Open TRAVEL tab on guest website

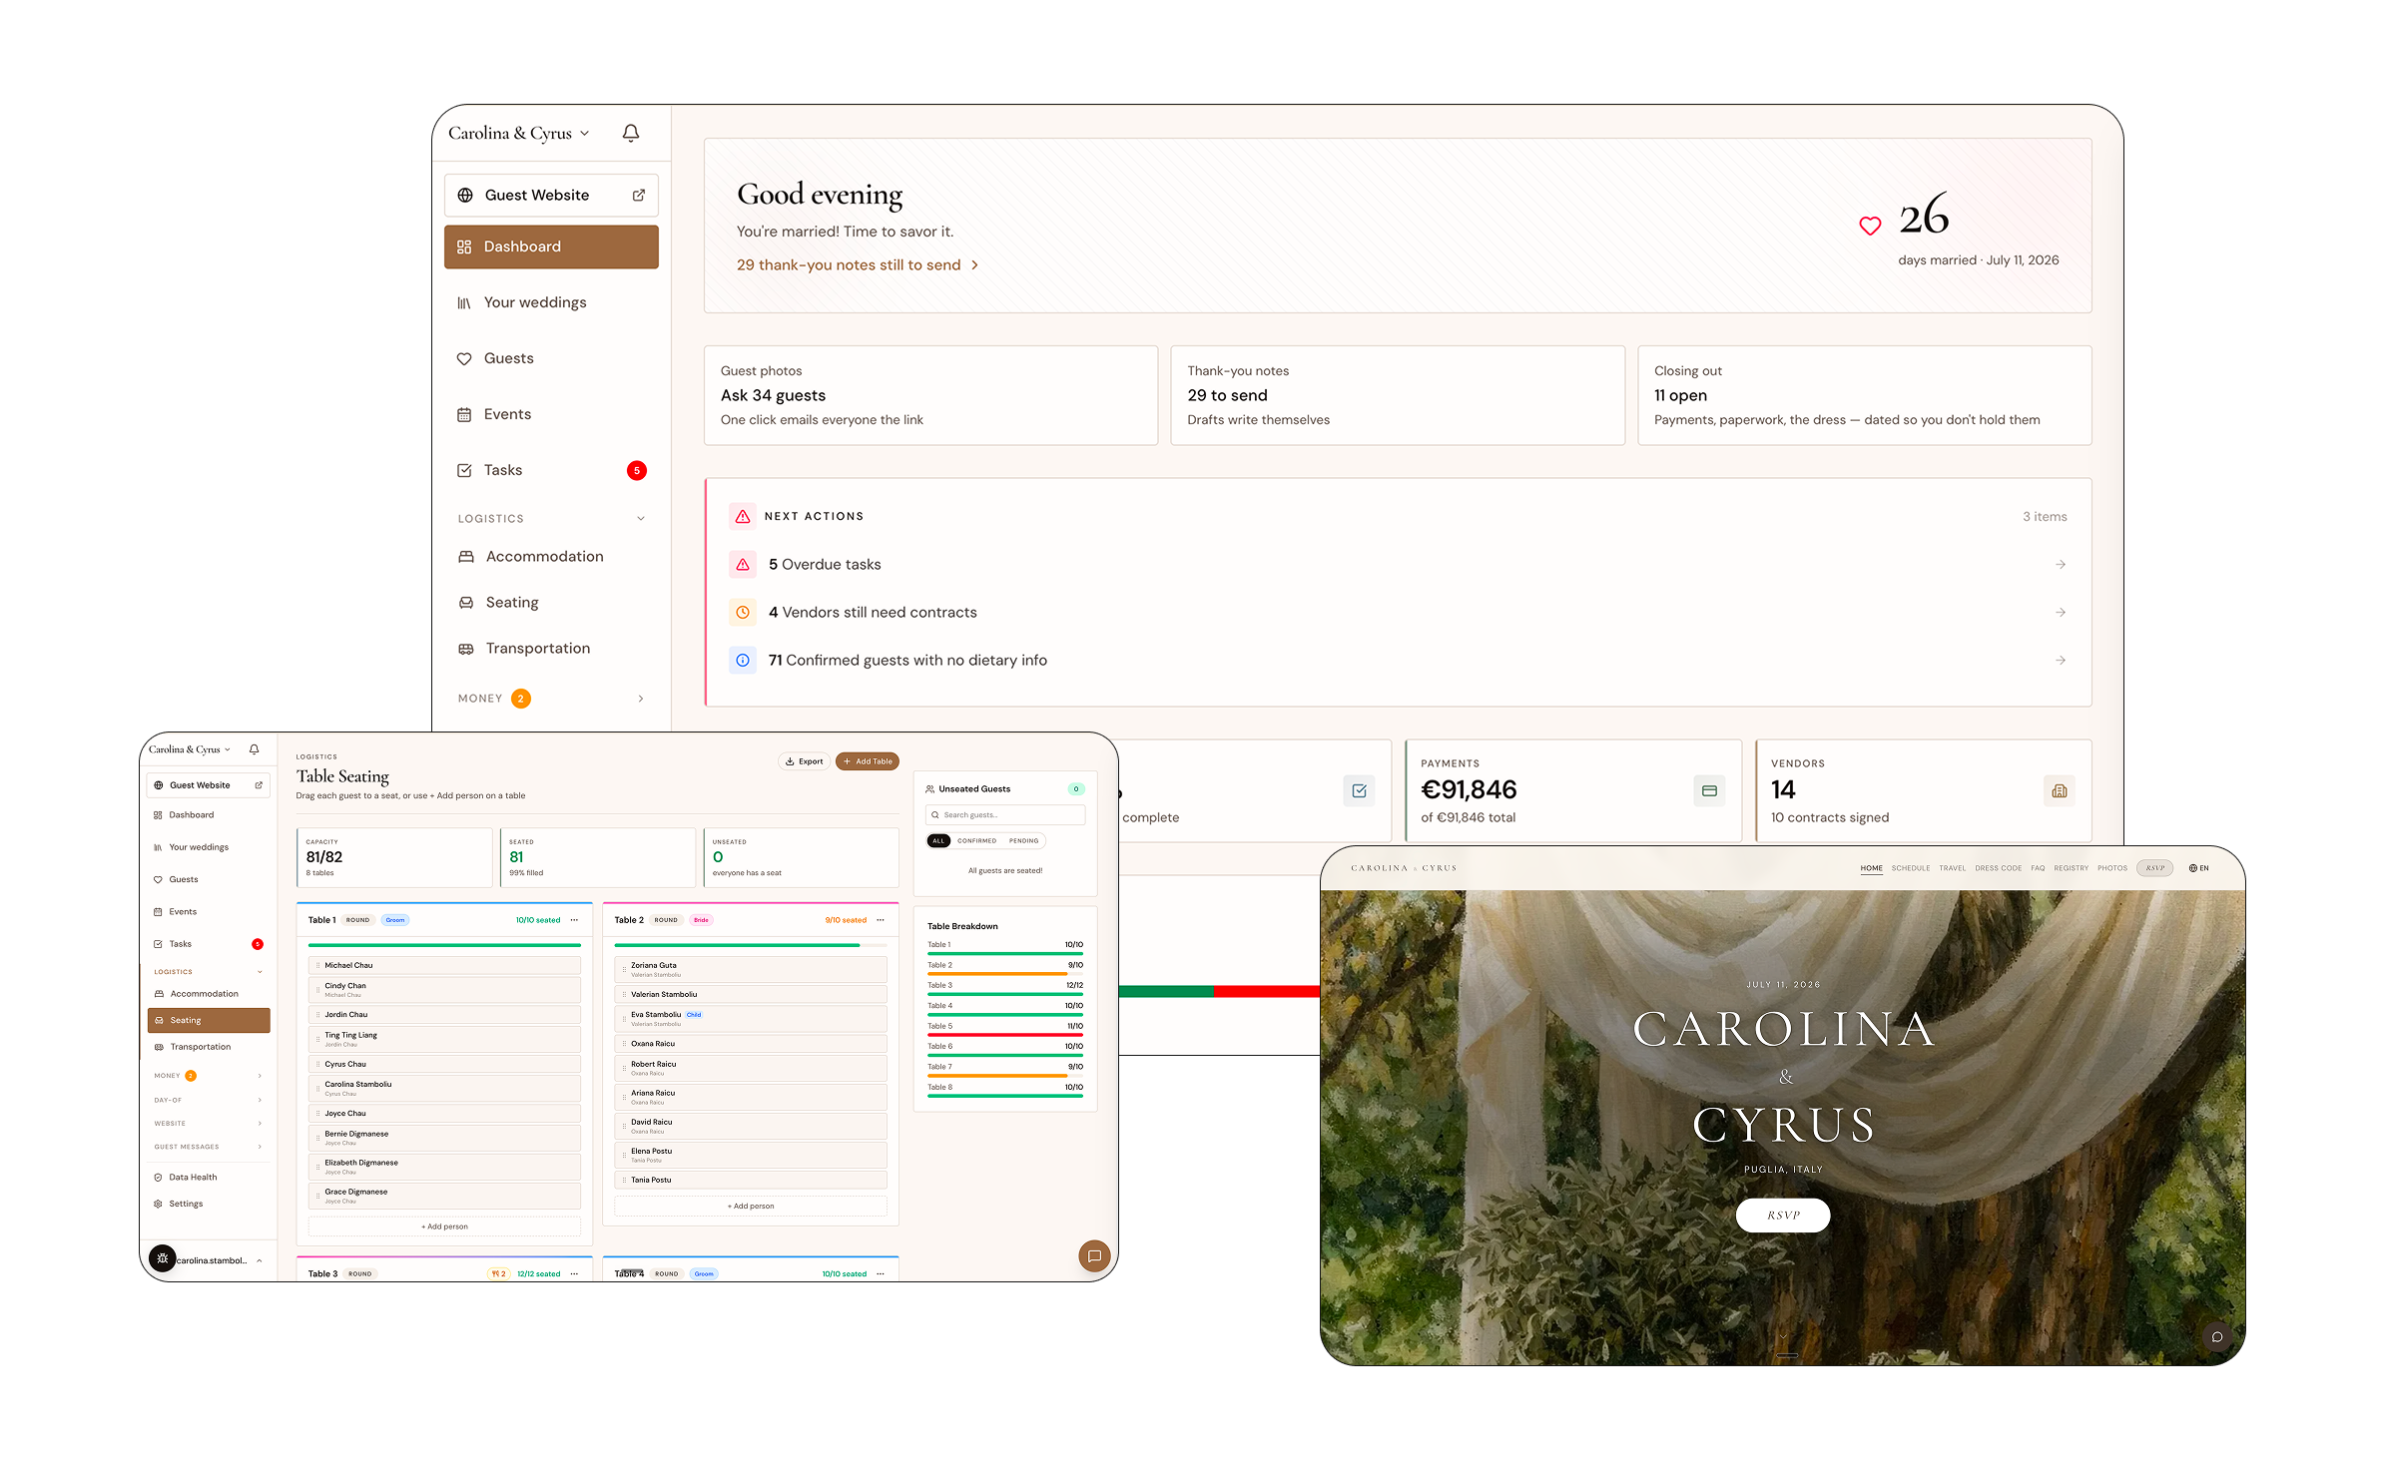[x=1952, y=868]
